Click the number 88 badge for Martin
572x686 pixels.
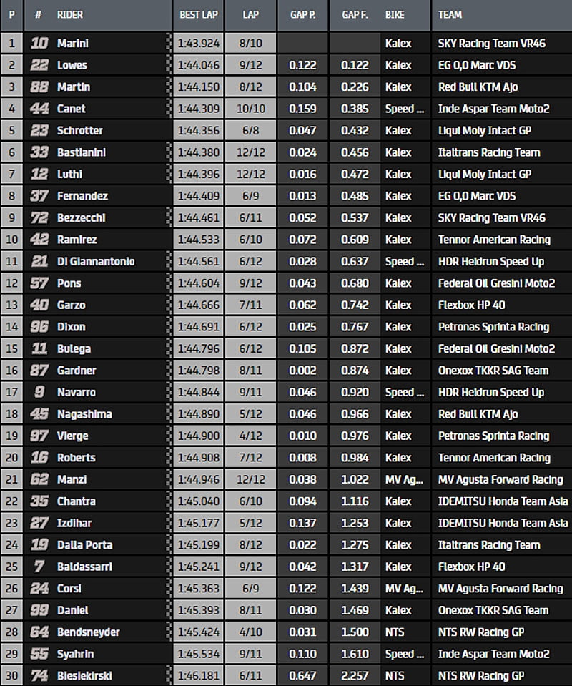click(x=40, y=87)
